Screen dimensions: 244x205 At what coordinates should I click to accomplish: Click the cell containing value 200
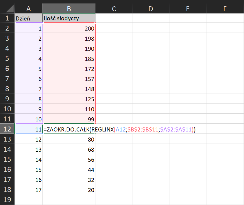69,28
